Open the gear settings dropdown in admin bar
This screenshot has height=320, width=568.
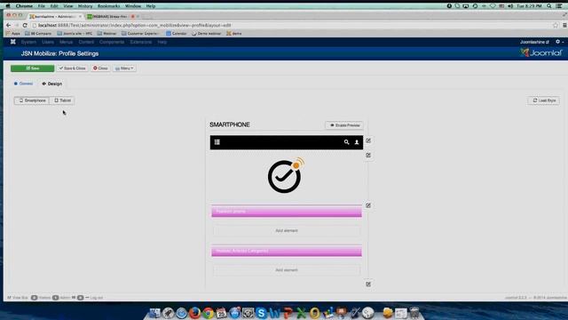[x=559, y=42]
